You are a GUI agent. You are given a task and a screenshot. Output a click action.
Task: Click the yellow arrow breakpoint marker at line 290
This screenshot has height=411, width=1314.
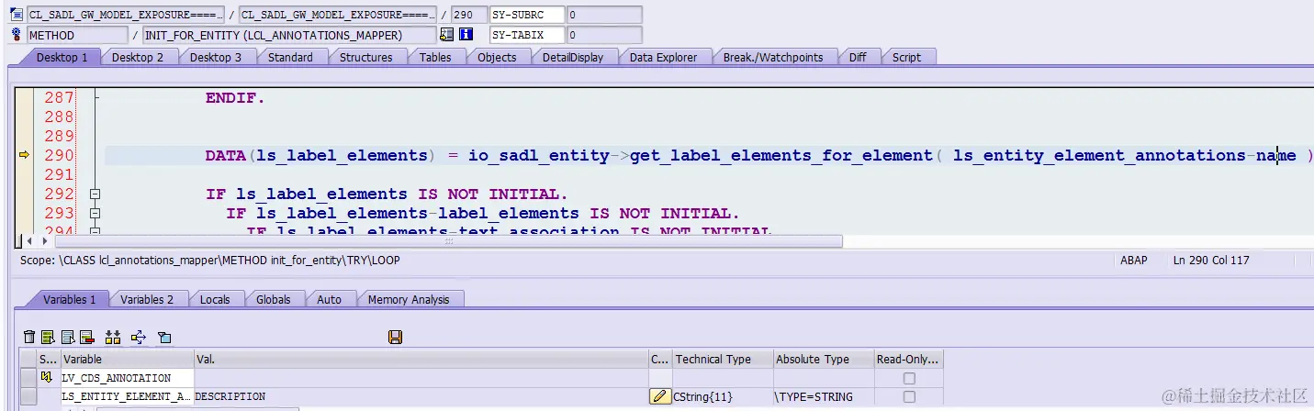[25, 156]
